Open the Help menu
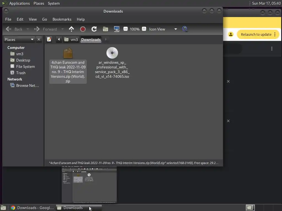 pos(81,19)
